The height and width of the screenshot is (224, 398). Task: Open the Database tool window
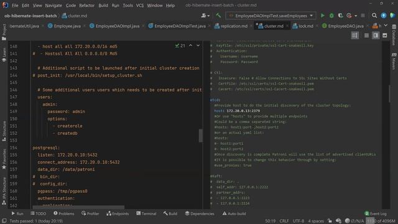point(394,35)
